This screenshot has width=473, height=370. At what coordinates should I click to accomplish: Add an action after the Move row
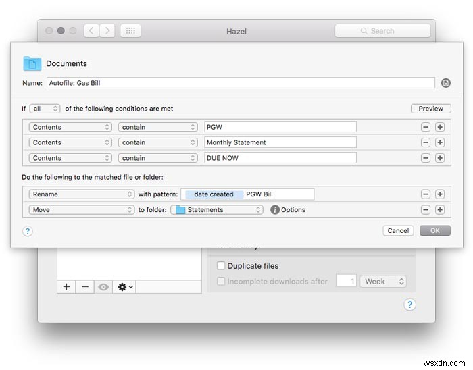(440, 210)
